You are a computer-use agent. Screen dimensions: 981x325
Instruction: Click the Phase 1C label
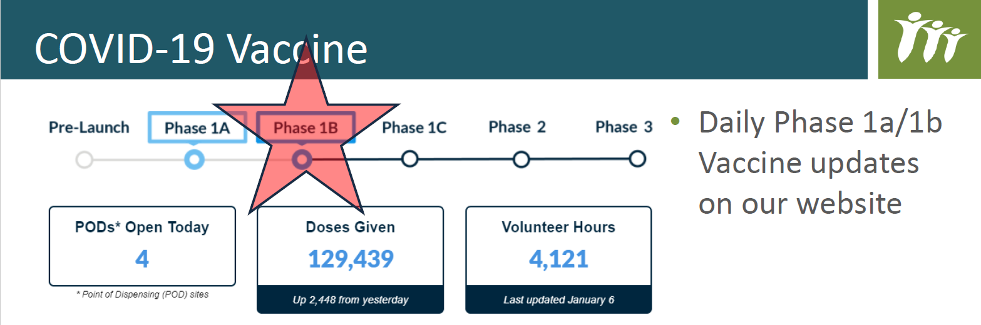(x=414, y=127)
